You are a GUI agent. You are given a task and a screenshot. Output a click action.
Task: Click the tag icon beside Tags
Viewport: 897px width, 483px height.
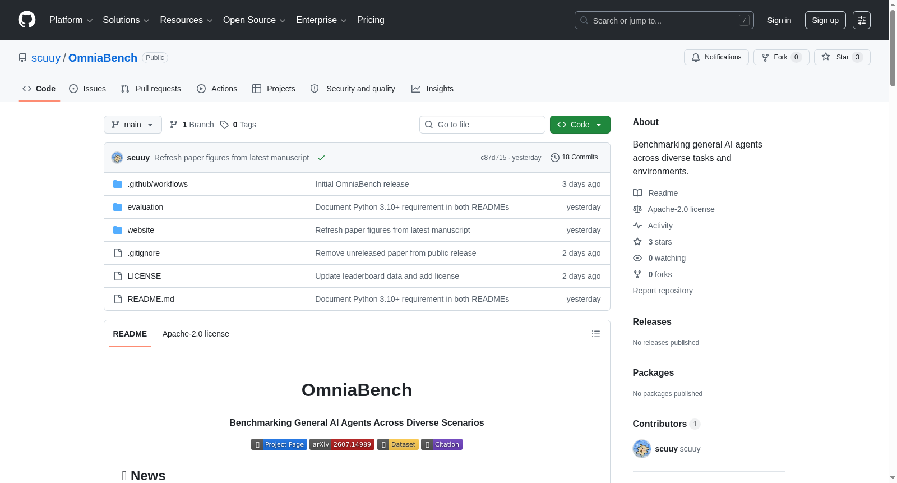(224, 125)
